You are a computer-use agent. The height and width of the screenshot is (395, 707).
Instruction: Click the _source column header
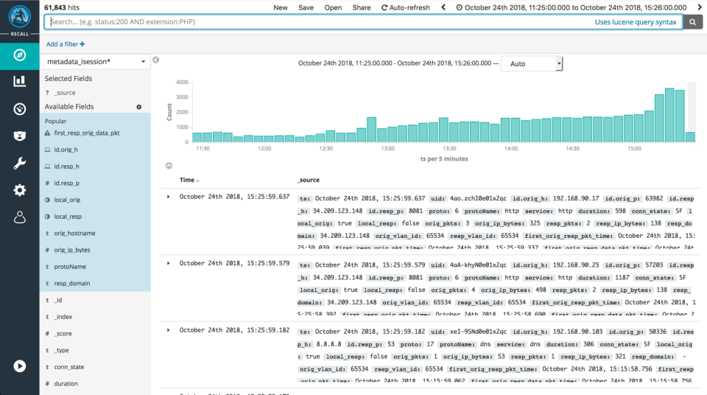click(309, 180)
